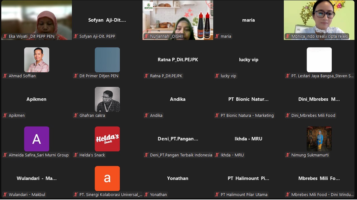This screenshot has height=200, width=357.
Task: Click muted mic icon for Ghafran cakra
Action: 76,115
